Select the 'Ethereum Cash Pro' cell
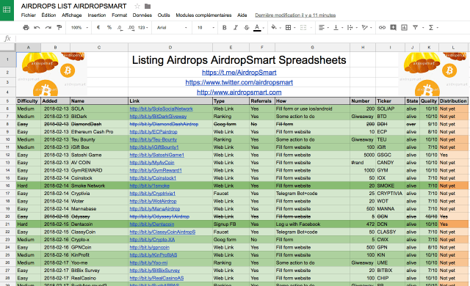Screen dimensions: 470x286 99,132
